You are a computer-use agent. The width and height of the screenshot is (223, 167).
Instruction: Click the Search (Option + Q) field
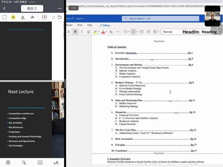pos(160,18)
